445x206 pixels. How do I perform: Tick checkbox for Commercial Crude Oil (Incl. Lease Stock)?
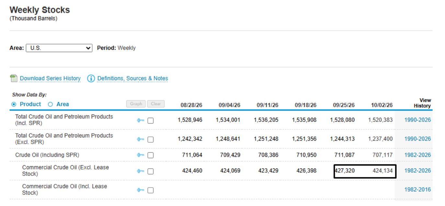(151, 190)
